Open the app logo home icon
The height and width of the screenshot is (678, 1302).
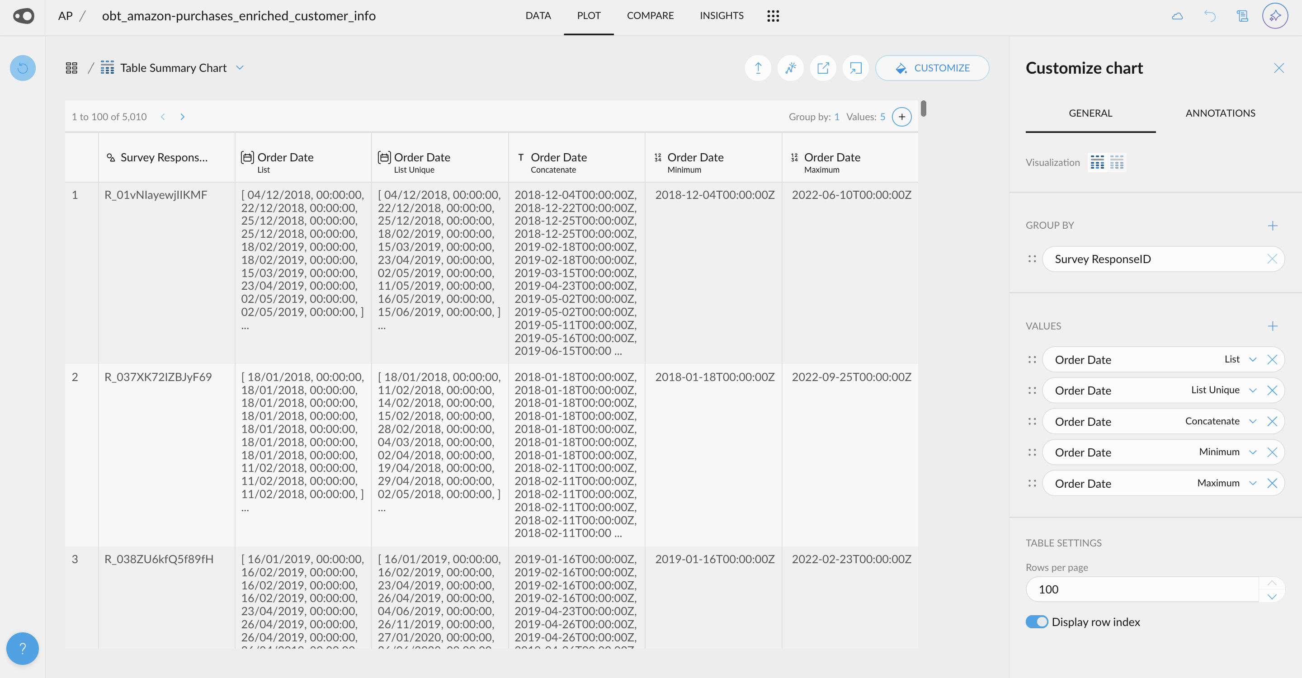pos(24,16)
